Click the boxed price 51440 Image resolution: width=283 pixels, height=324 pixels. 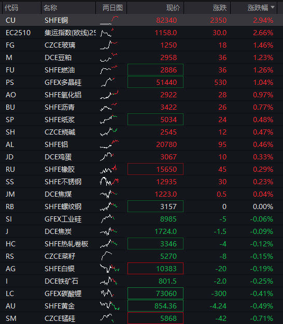pyautogui.click(x=155, y=82)
